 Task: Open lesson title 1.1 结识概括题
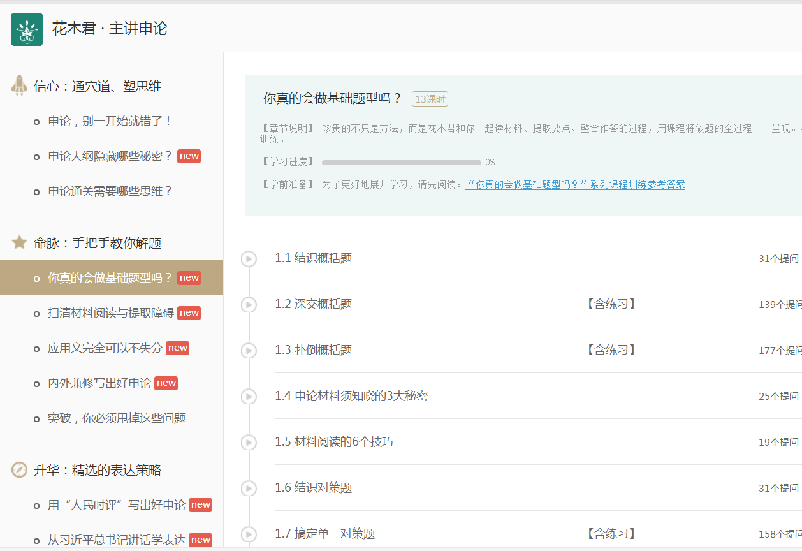pyautogui.click(x=314, y=258)
